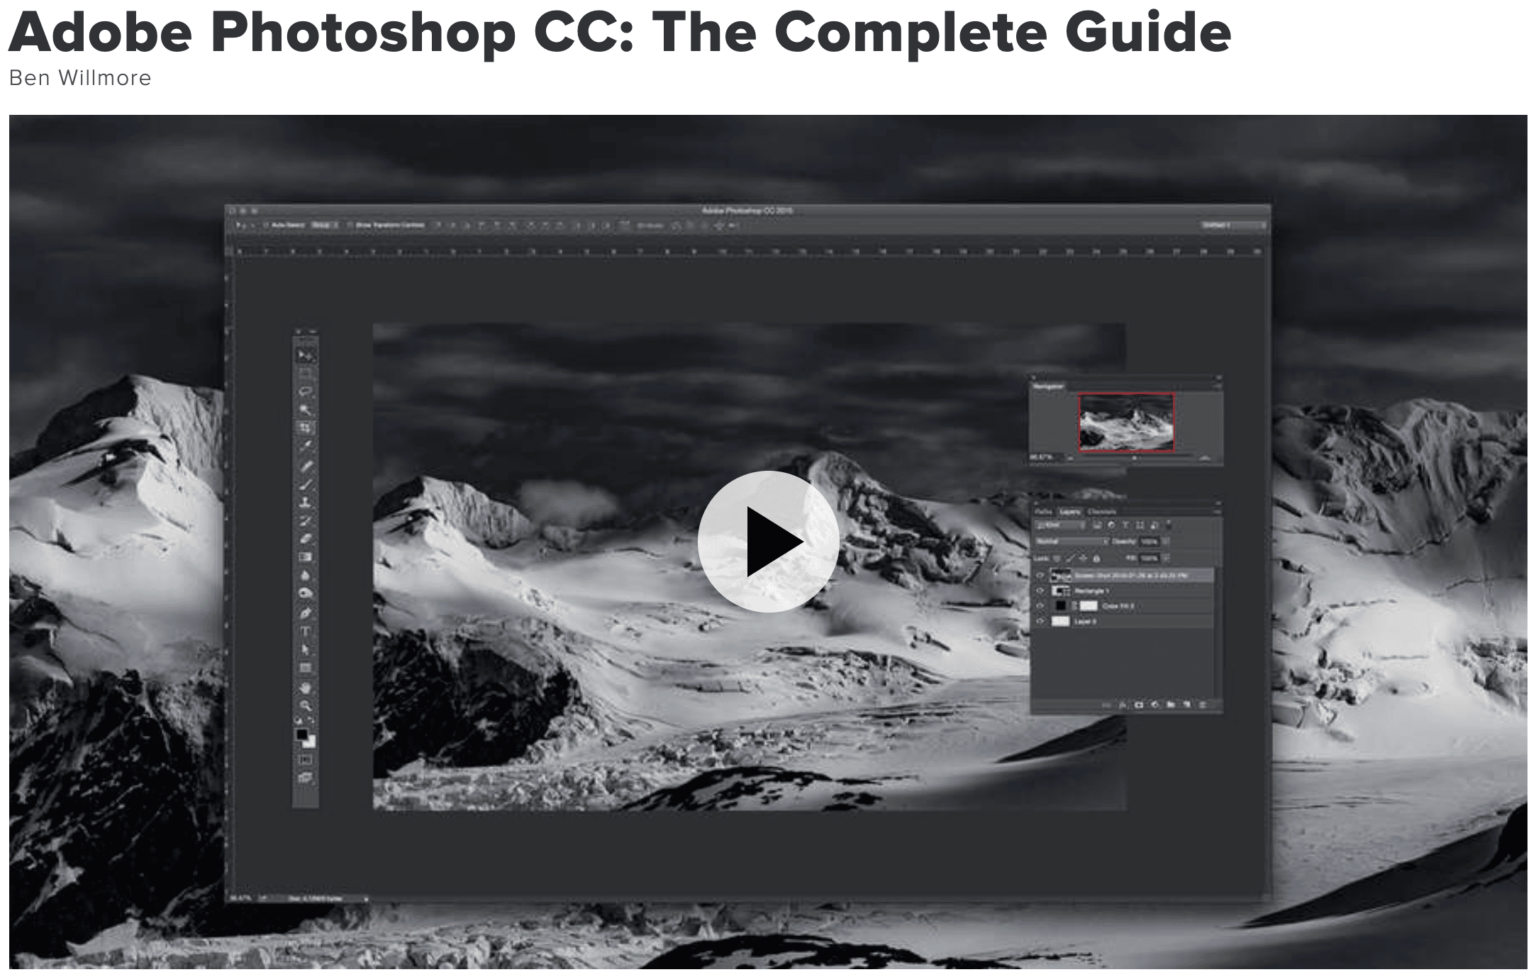This screenshot has height=977, width=1536.
Task: Click the Navigator zoom slider
Action: tap(1135, 458)
